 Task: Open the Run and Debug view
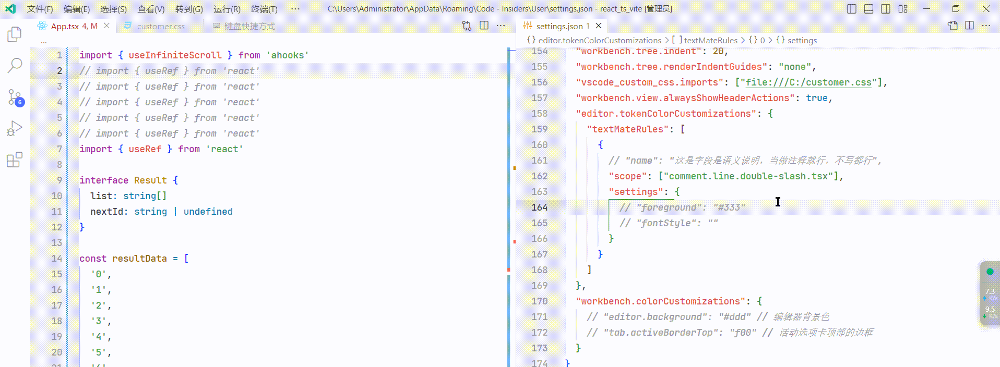(15, 128)
